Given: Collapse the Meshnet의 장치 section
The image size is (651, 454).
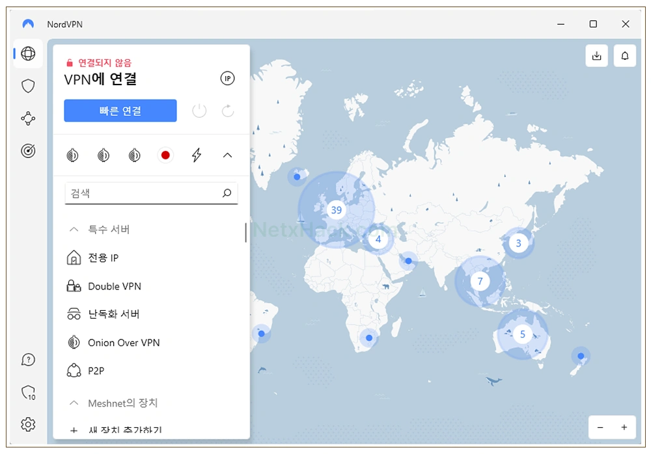Looking at the screenshot, I should tap(74, 403).
